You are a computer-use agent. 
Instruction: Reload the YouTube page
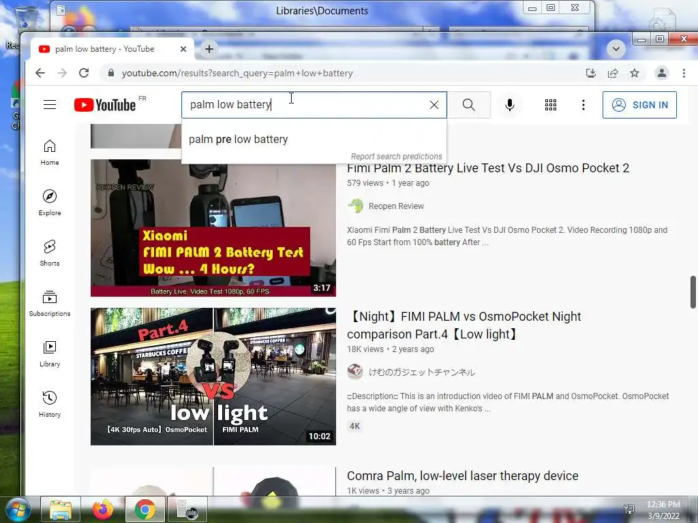pos(84,73)
